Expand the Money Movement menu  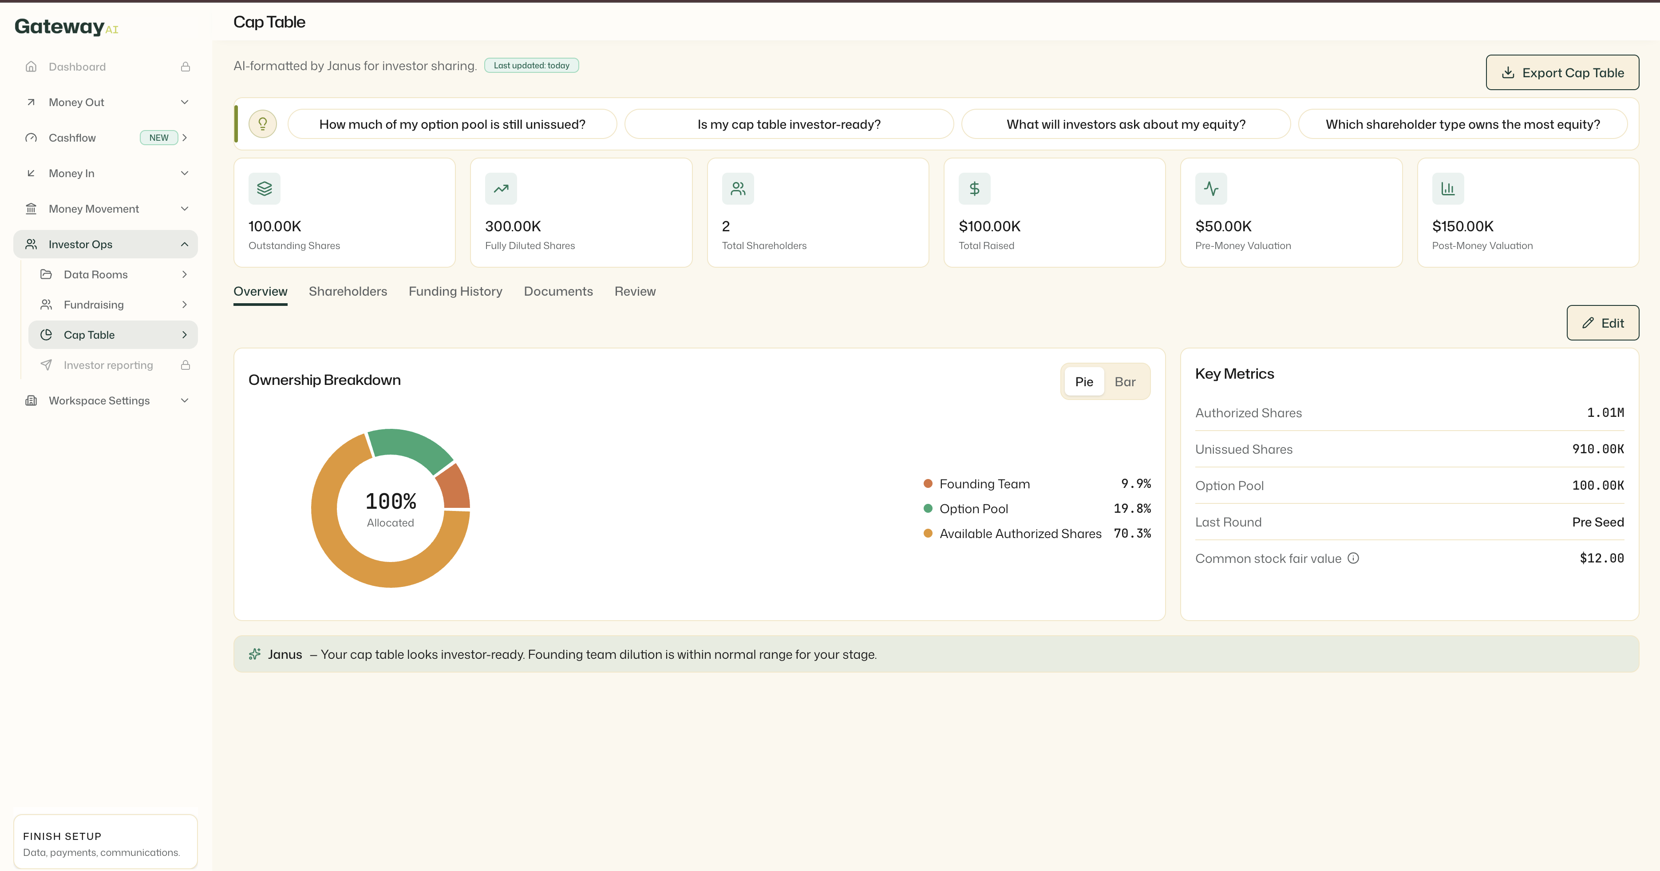coord(185,208)
